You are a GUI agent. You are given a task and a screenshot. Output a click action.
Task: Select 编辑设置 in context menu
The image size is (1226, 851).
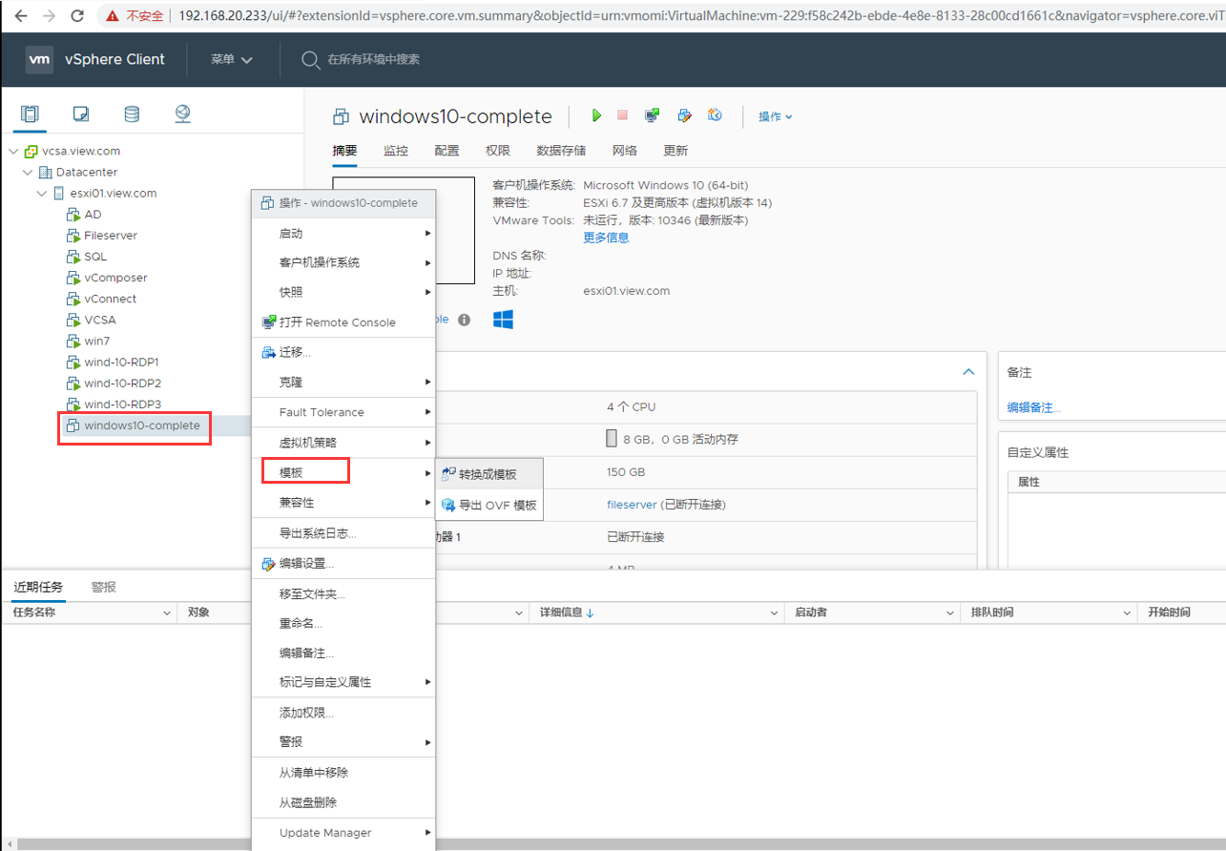[343, 564]
